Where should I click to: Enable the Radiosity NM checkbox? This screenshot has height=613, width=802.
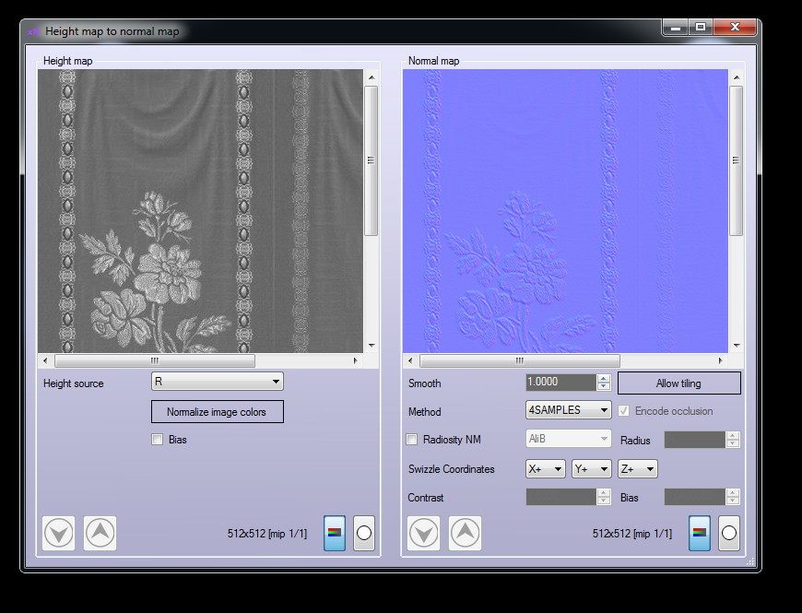pyautogui.click(x=411, y=440)
